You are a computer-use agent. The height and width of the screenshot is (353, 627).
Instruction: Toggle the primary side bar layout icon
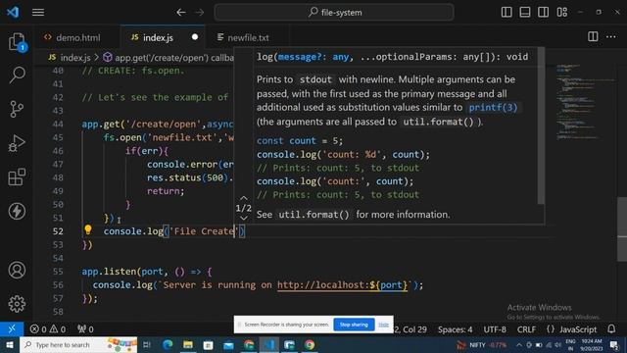pyautogui.click(x=506, y=12)
